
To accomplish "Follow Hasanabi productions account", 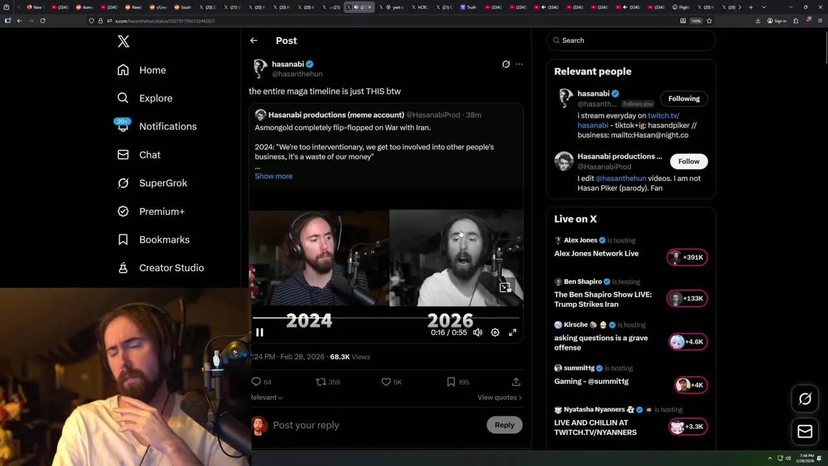I will [689, 161].
